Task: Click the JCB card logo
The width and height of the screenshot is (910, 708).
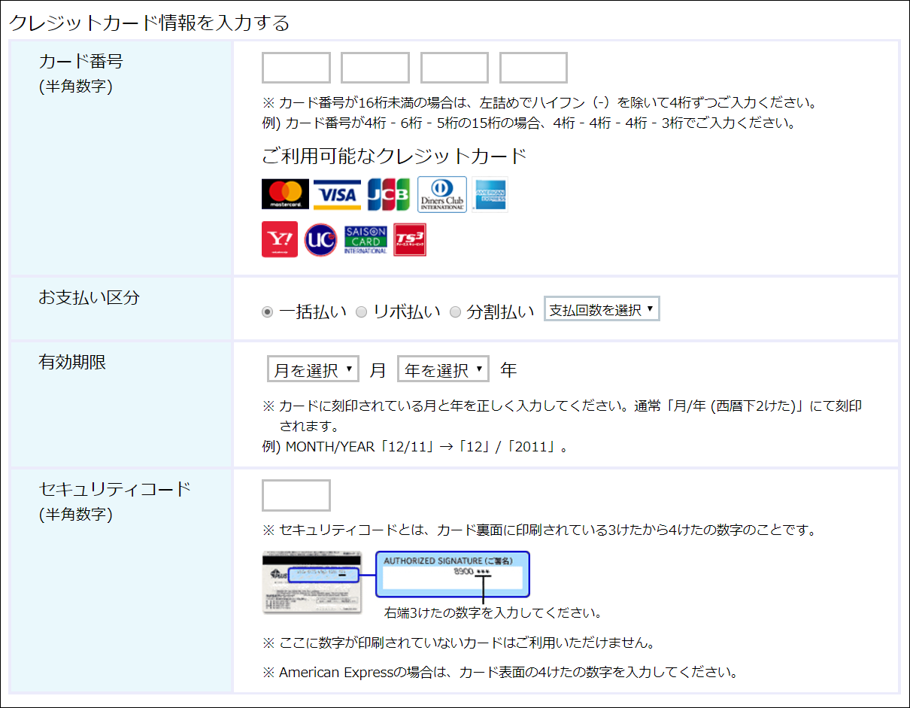Action: click(388, 194)
